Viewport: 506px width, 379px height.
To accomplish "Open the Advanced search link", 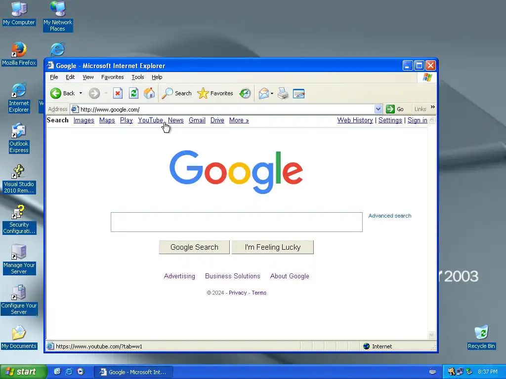I will click(390, 216).
